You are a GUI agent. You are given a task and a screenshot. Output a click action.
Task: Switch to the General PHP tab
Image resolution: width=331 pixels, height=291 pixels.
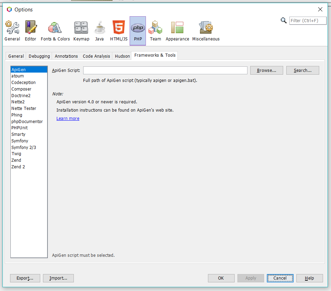pos(16,56)
